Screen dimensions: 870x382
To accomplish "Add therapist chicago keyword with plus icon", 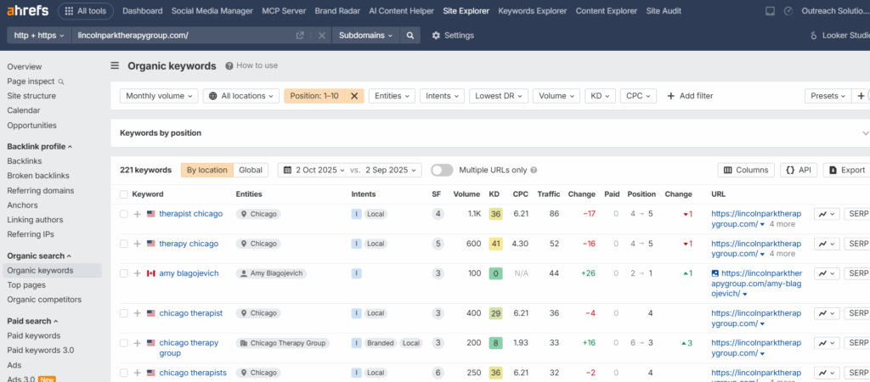I will click(x=137, y=214).
